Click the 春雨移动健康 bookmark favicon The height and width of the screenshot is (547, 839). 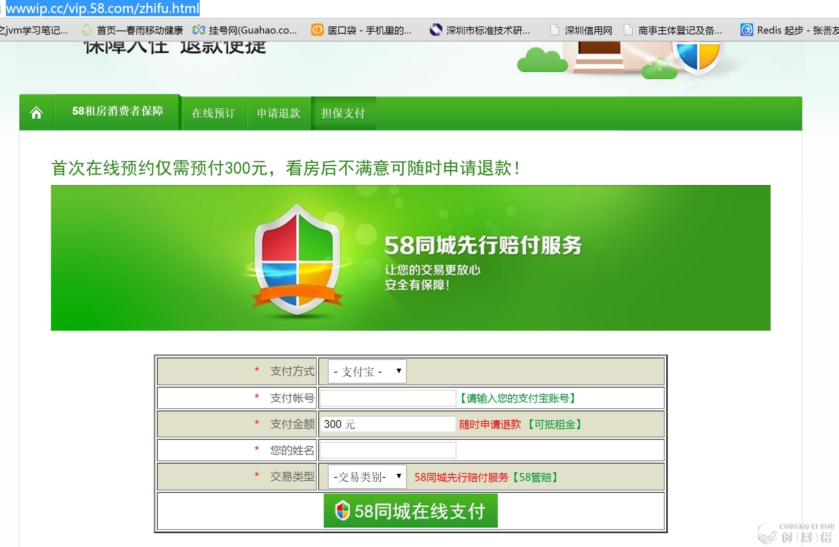point(86,30)
